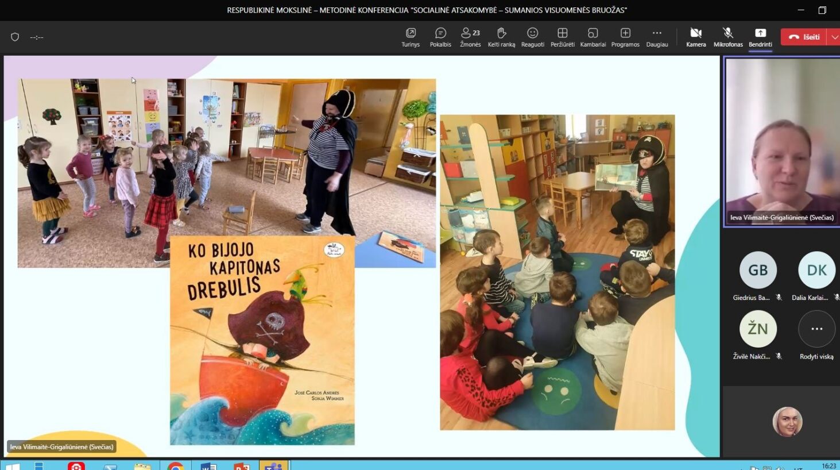Open Kambariai breakout rooms
Screen dimensions: 840x470
coord(593,37)
